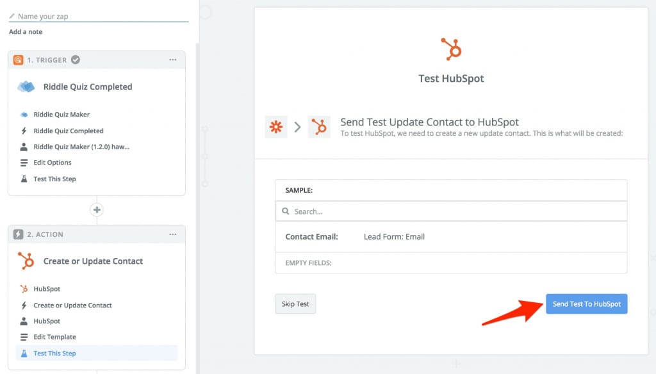Click the Name your zap field
This screenshot has width=656, height=374.
pyautogui.click(x=99, y=16)
